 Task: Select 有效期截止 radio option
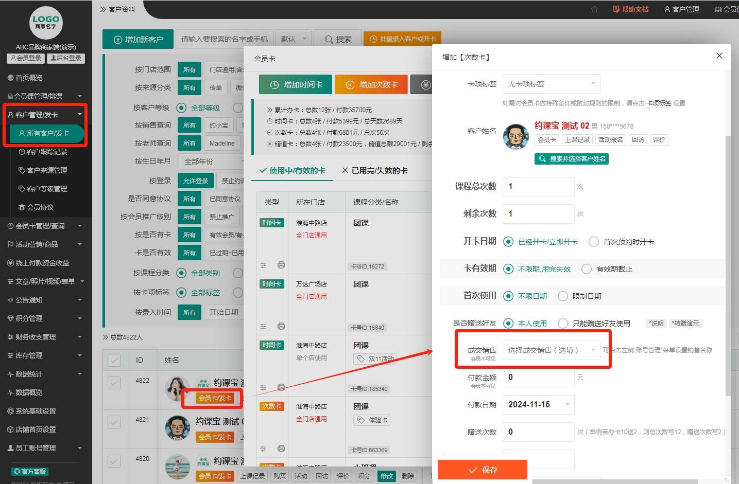click(587, 269)
